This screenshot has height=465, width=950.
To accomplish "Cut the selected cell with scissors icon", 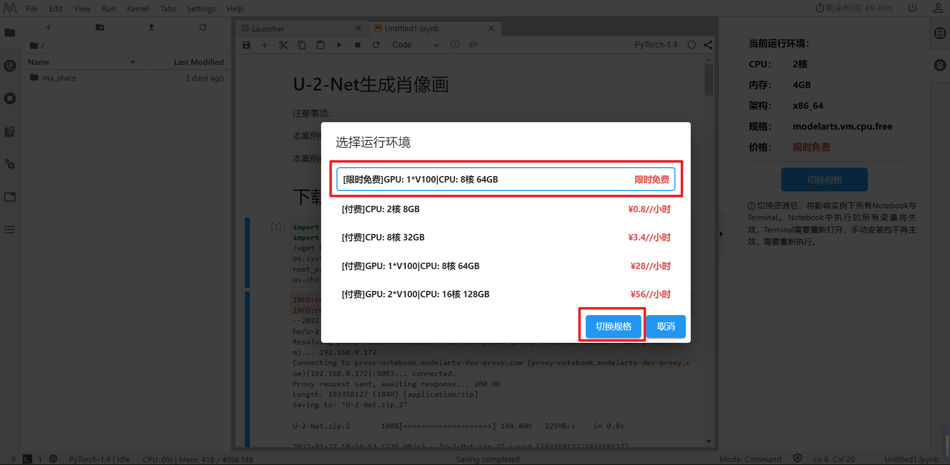I will coord(283,45).
